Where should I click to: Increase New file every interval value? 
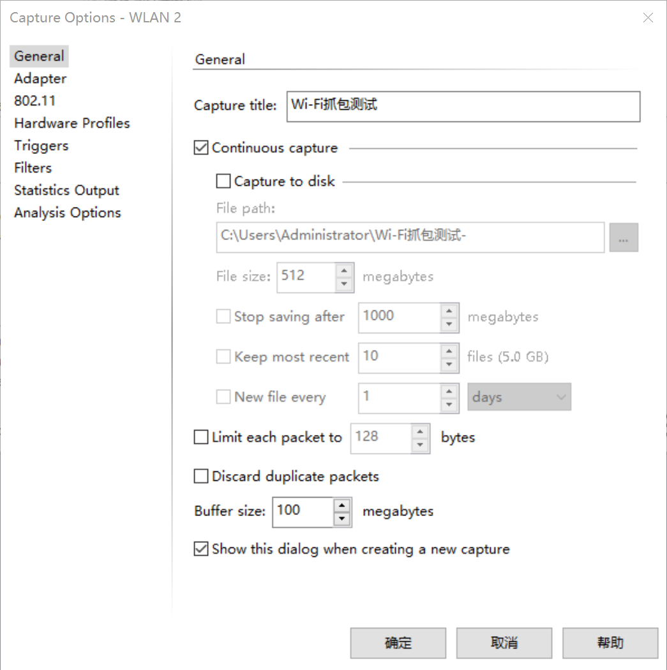pyautogui.click(x=449, y=392)
